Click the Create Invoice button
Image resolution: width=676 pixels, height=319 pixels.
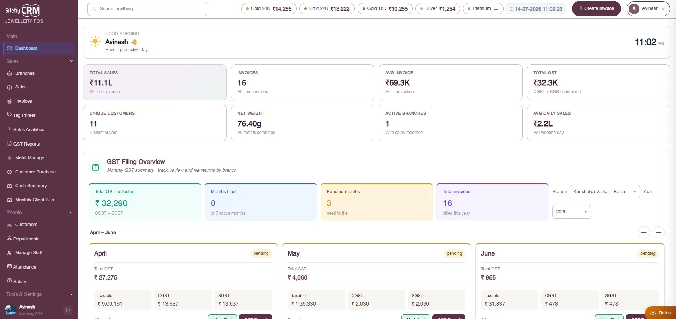point(596,8)
